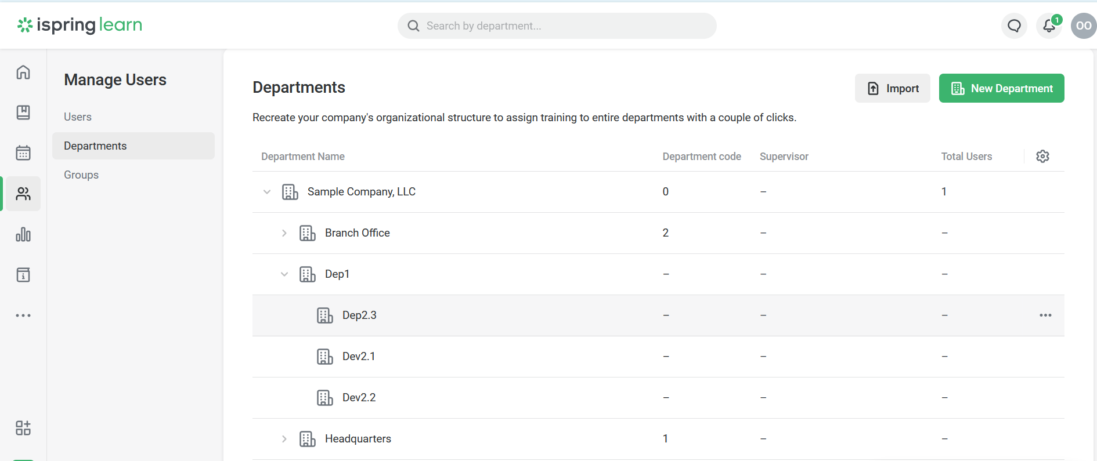The width and height of the screenshot is (1097, 461).
Task: Click the sidebar more options ellipsis
Action: pyautogui.click(x=23, y=315)
